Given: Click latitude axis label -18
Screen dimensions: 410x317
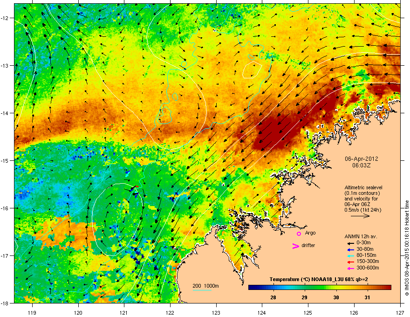Looking at the screenshot, I should pos(5,303).
